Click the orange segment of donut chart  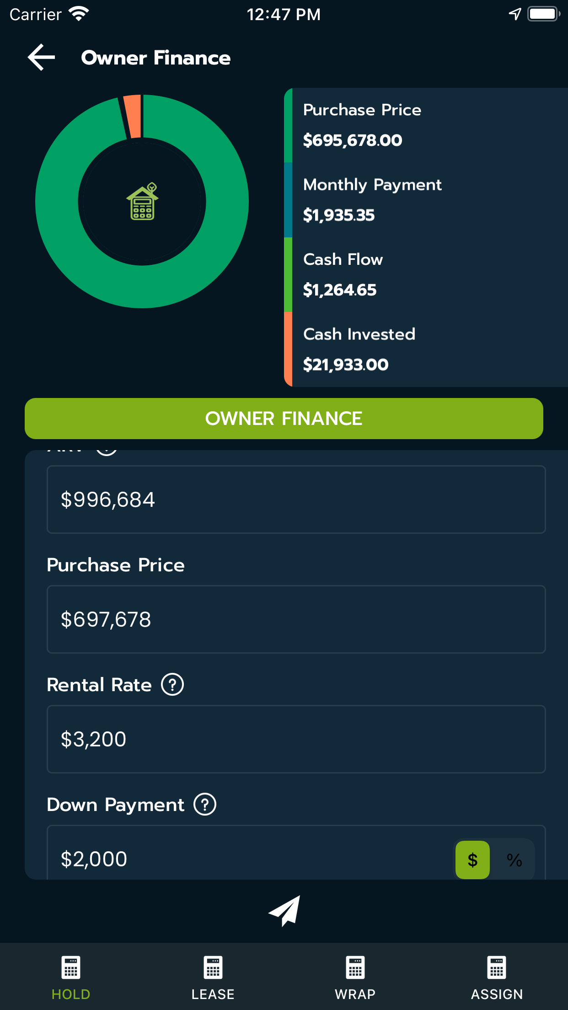tap(133, 116)
